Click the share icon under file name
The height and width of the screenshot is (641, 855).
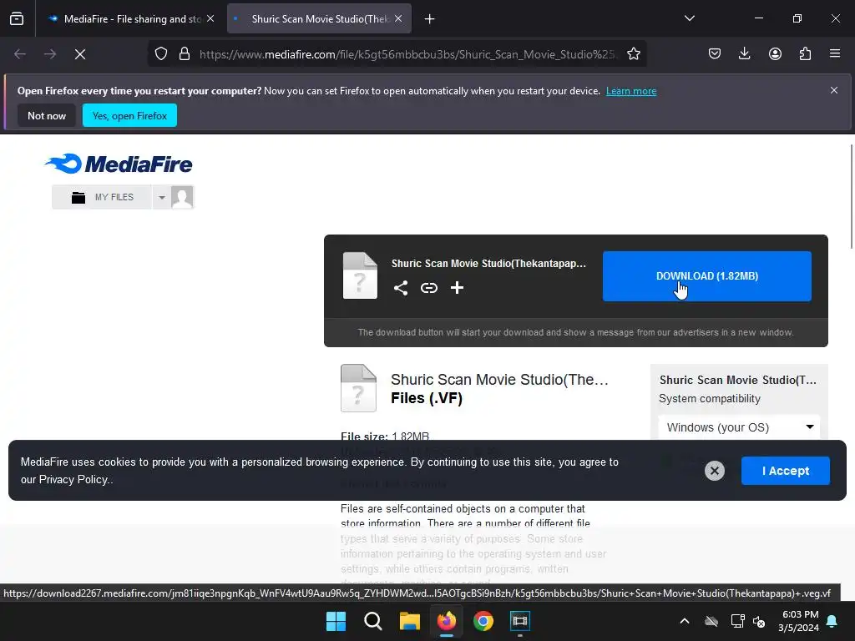point(401,288)
